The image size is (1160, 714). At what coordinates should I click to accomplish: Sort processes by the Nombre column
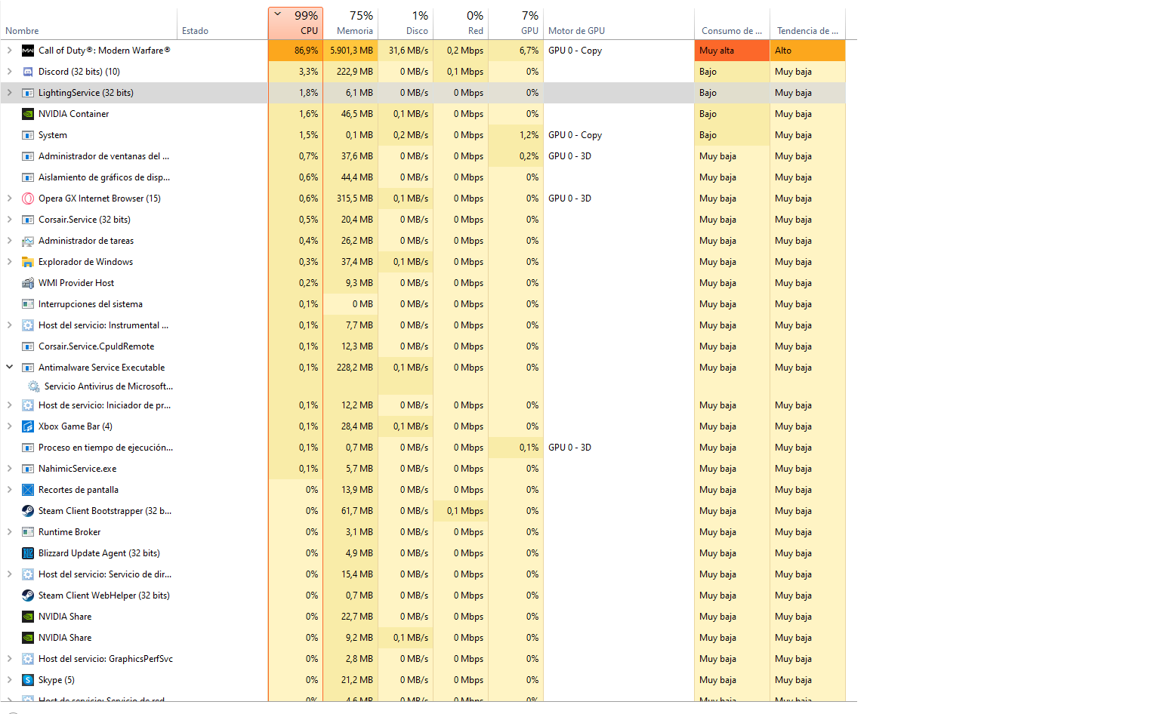88,23
